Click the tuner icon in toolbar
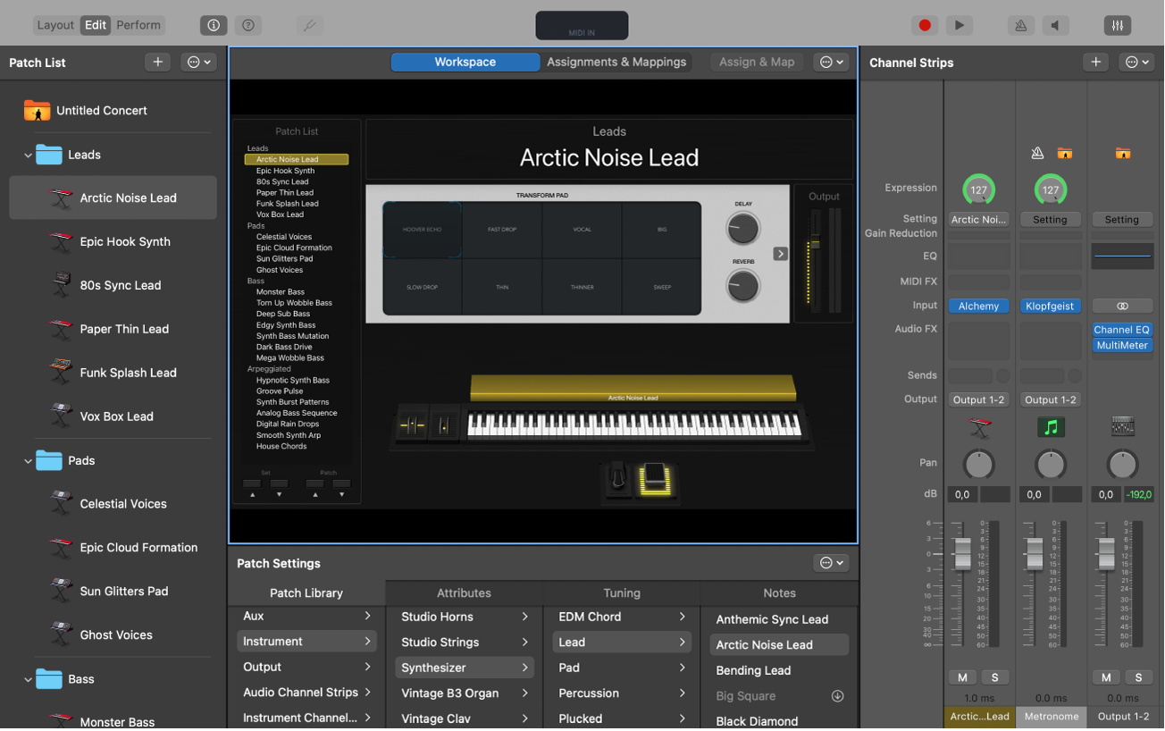The height and width of the screenshot is (731, 1165). coord(309,25)
